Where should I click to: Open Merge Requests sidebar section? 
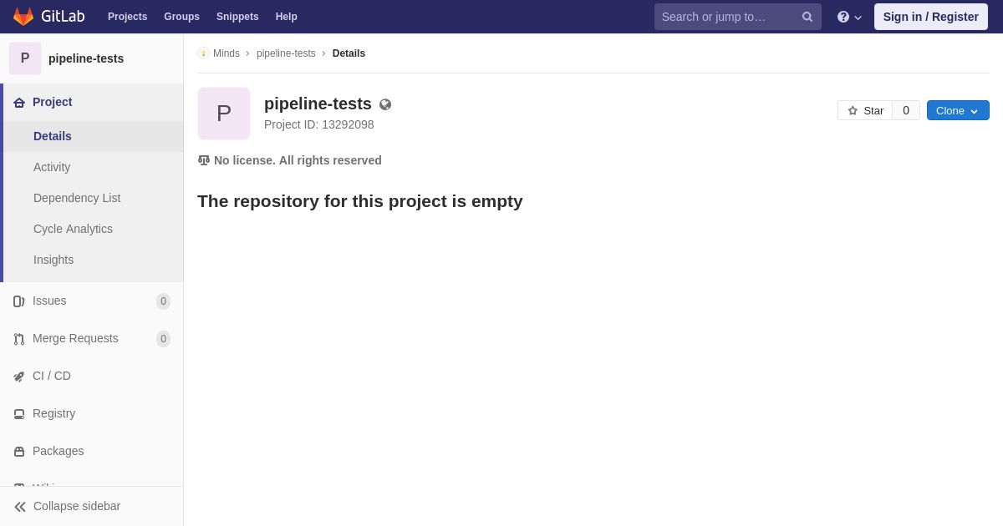click(x=75, y=338)
